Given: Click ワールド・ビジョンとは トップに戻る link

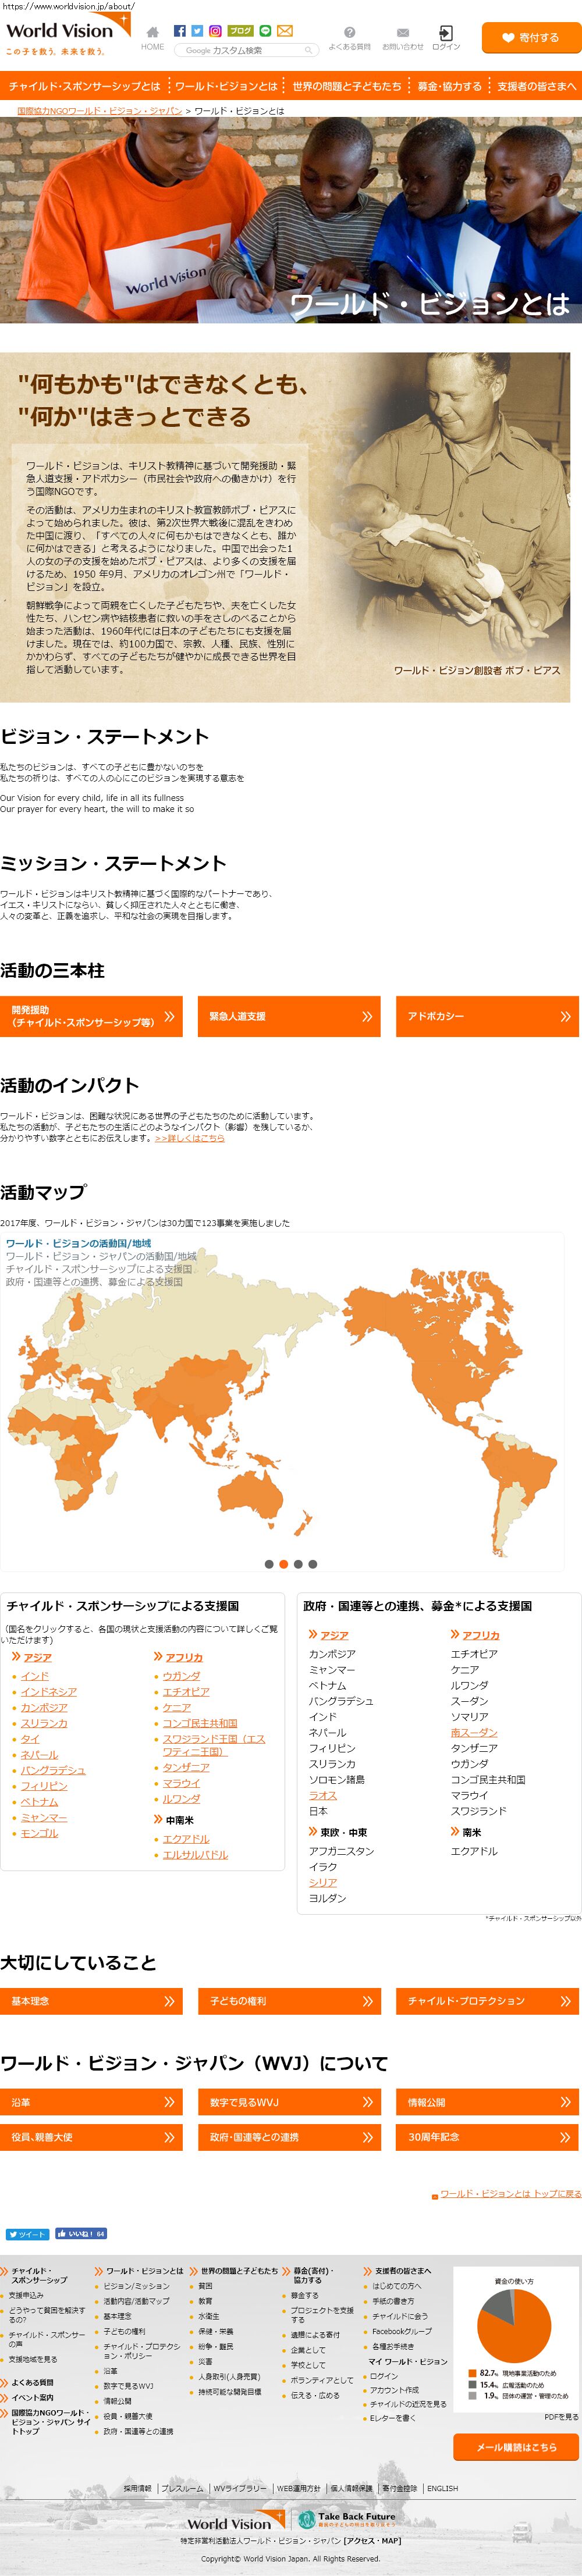Looking at the screenshot, I should (510, 2194).
